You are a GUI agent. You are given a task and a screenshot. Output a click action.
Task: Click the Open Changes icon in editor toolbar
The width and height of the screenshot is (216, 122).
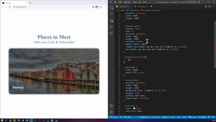206,6
